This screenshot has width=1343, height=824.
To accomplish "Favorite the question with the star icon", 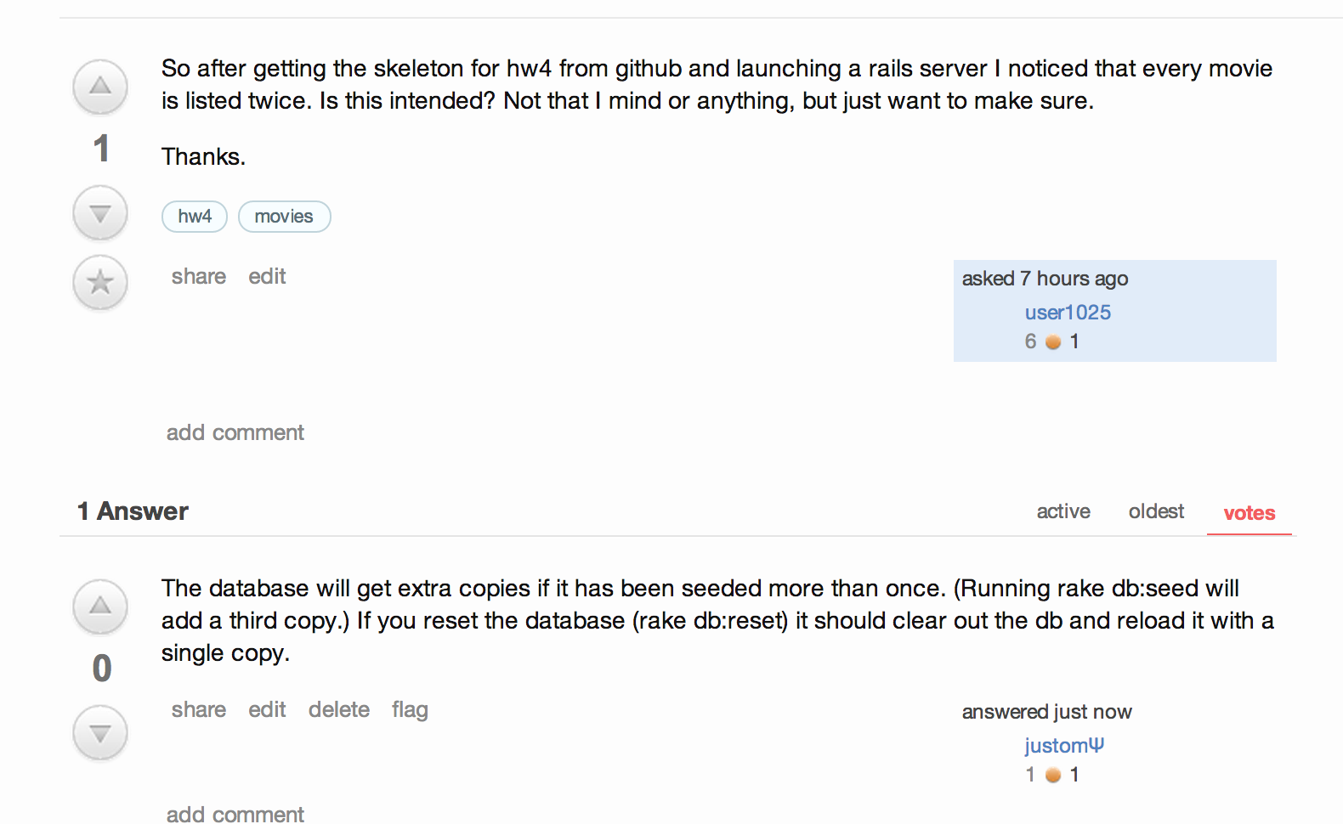I will (100, 282).
